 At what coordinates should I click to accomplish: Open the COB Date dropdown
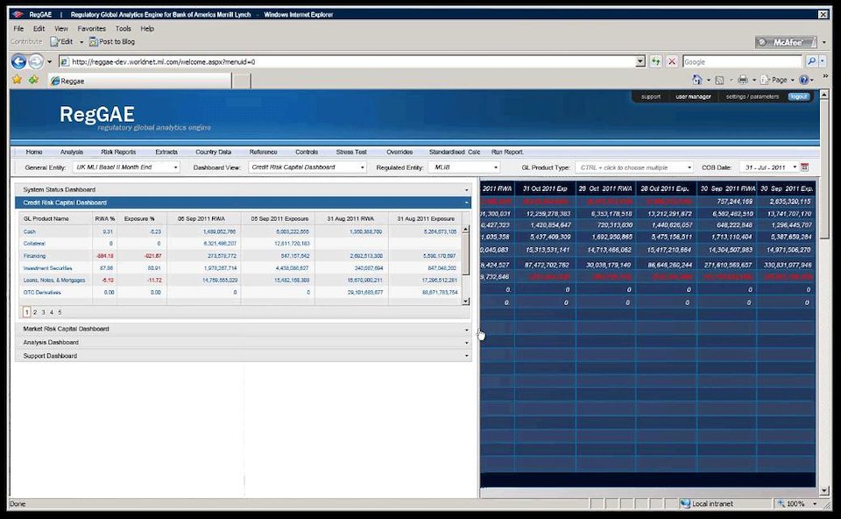click(x=770, y=167)
